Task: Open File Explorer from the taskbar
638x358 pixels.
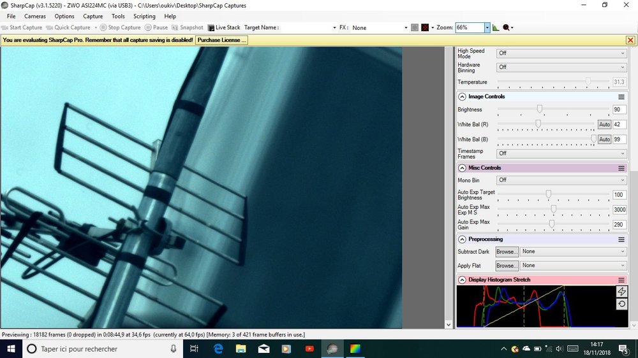Action: pos(241,348)
